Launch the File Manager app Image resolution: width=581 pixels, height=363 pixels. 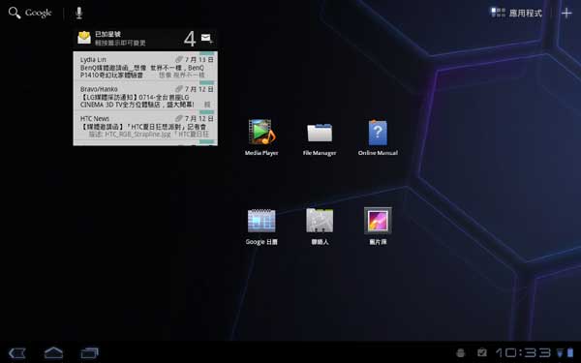(x=320, y=138)
